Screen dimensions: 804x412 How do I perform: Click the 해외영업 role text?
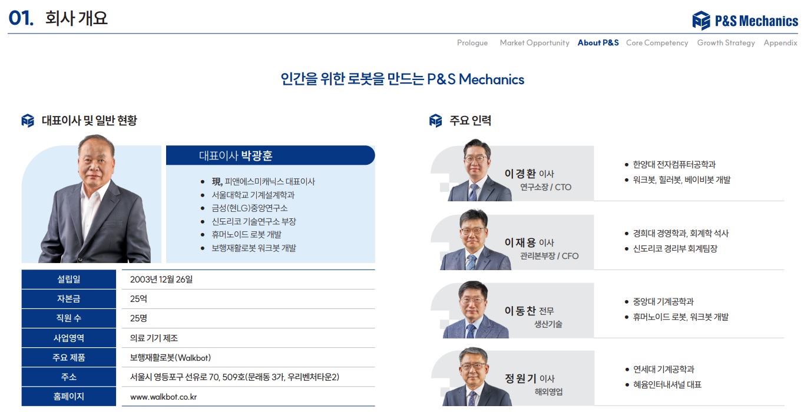tap(548, 392)
